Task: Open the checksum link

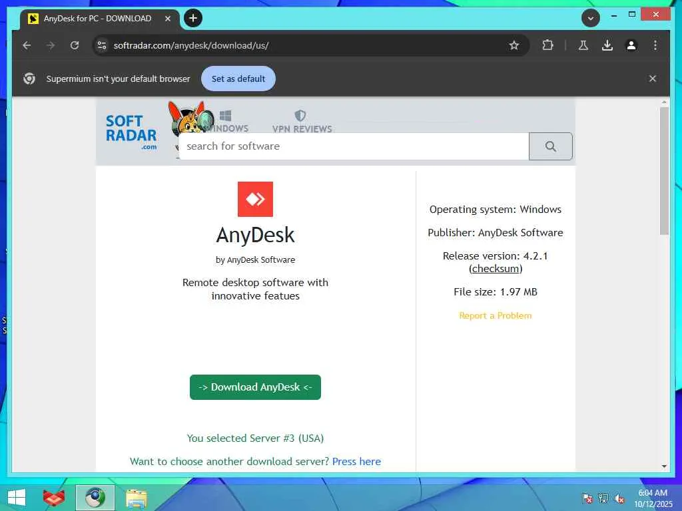Action: pos(496,269)
